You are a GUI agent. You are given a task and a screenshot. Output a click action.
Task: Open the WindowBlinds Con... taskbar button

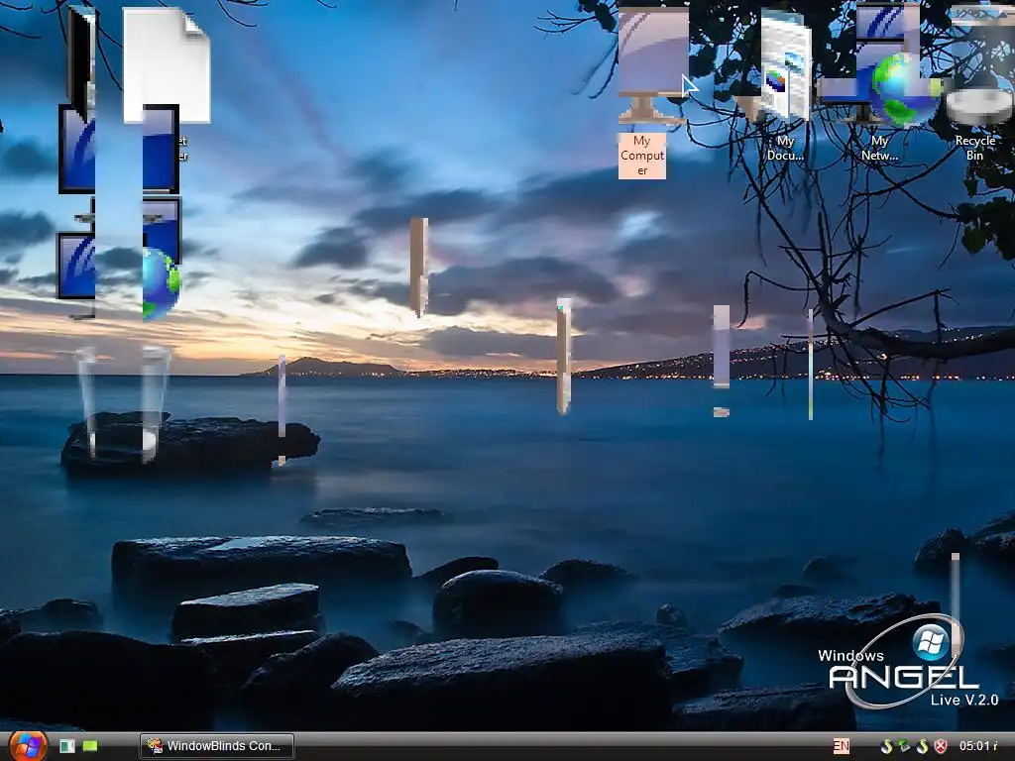(x=217, y=746)
